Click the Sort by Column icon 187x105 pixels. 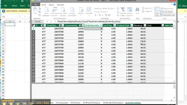pyautogui.click(x=129, y=10)
